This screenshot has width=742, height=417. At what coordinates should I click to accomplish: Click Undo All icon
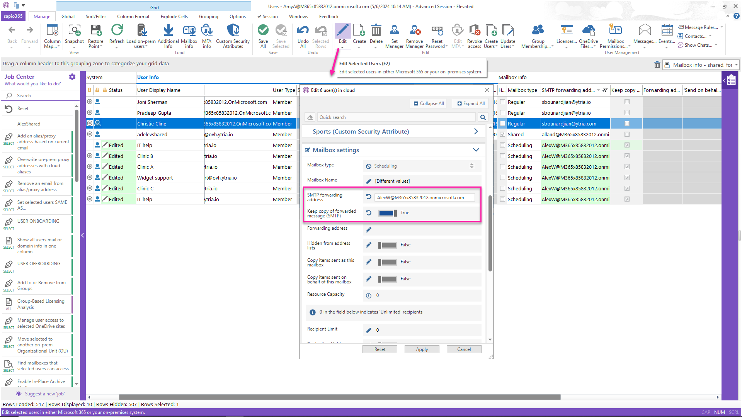(x=303, y=31)
